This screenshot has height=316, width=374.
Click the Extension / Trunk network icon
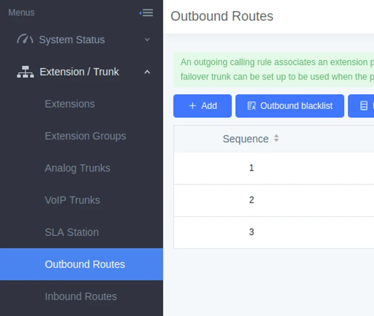pos(25,72)
